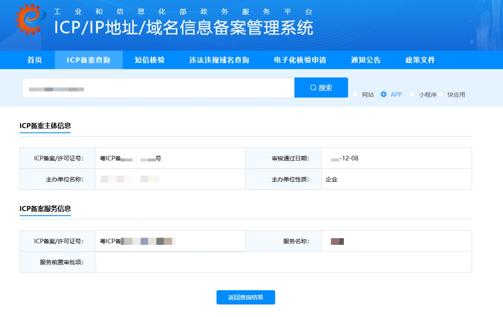Click the 企业 value in 主办单位性质 row
The image size is (503, 317).
click(331, 179)
